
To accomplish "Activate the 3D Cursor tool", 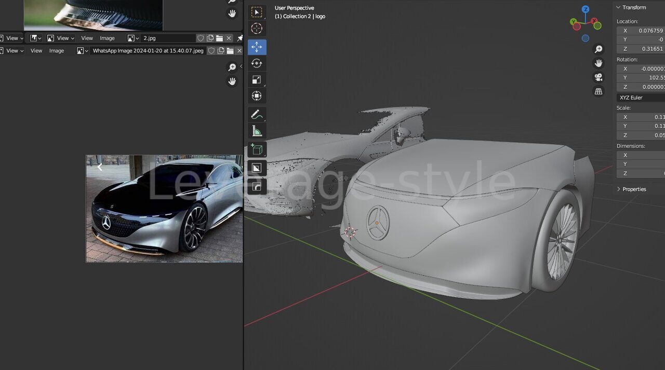I will click(x=257, y=29).
